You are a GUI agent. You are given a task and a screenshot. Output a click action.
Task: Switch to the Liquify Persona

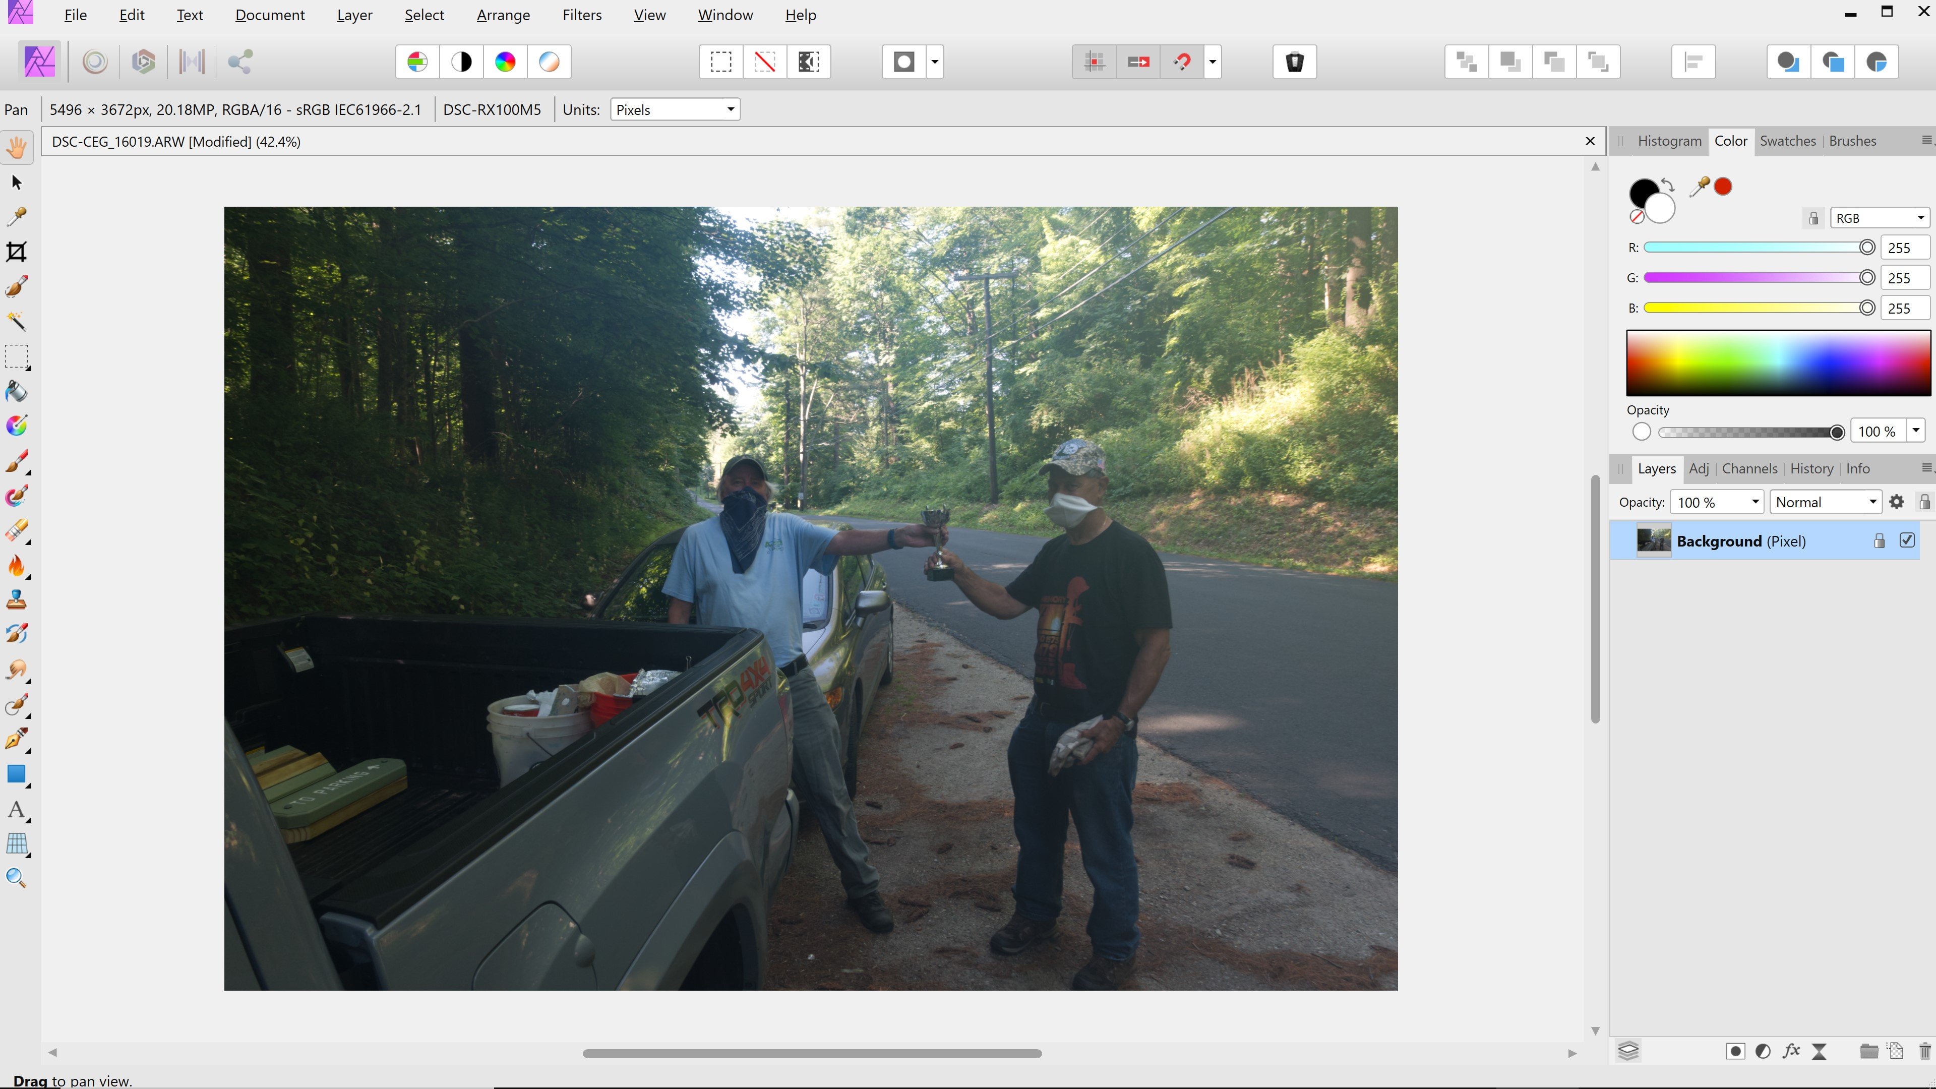tap(95, 62)
